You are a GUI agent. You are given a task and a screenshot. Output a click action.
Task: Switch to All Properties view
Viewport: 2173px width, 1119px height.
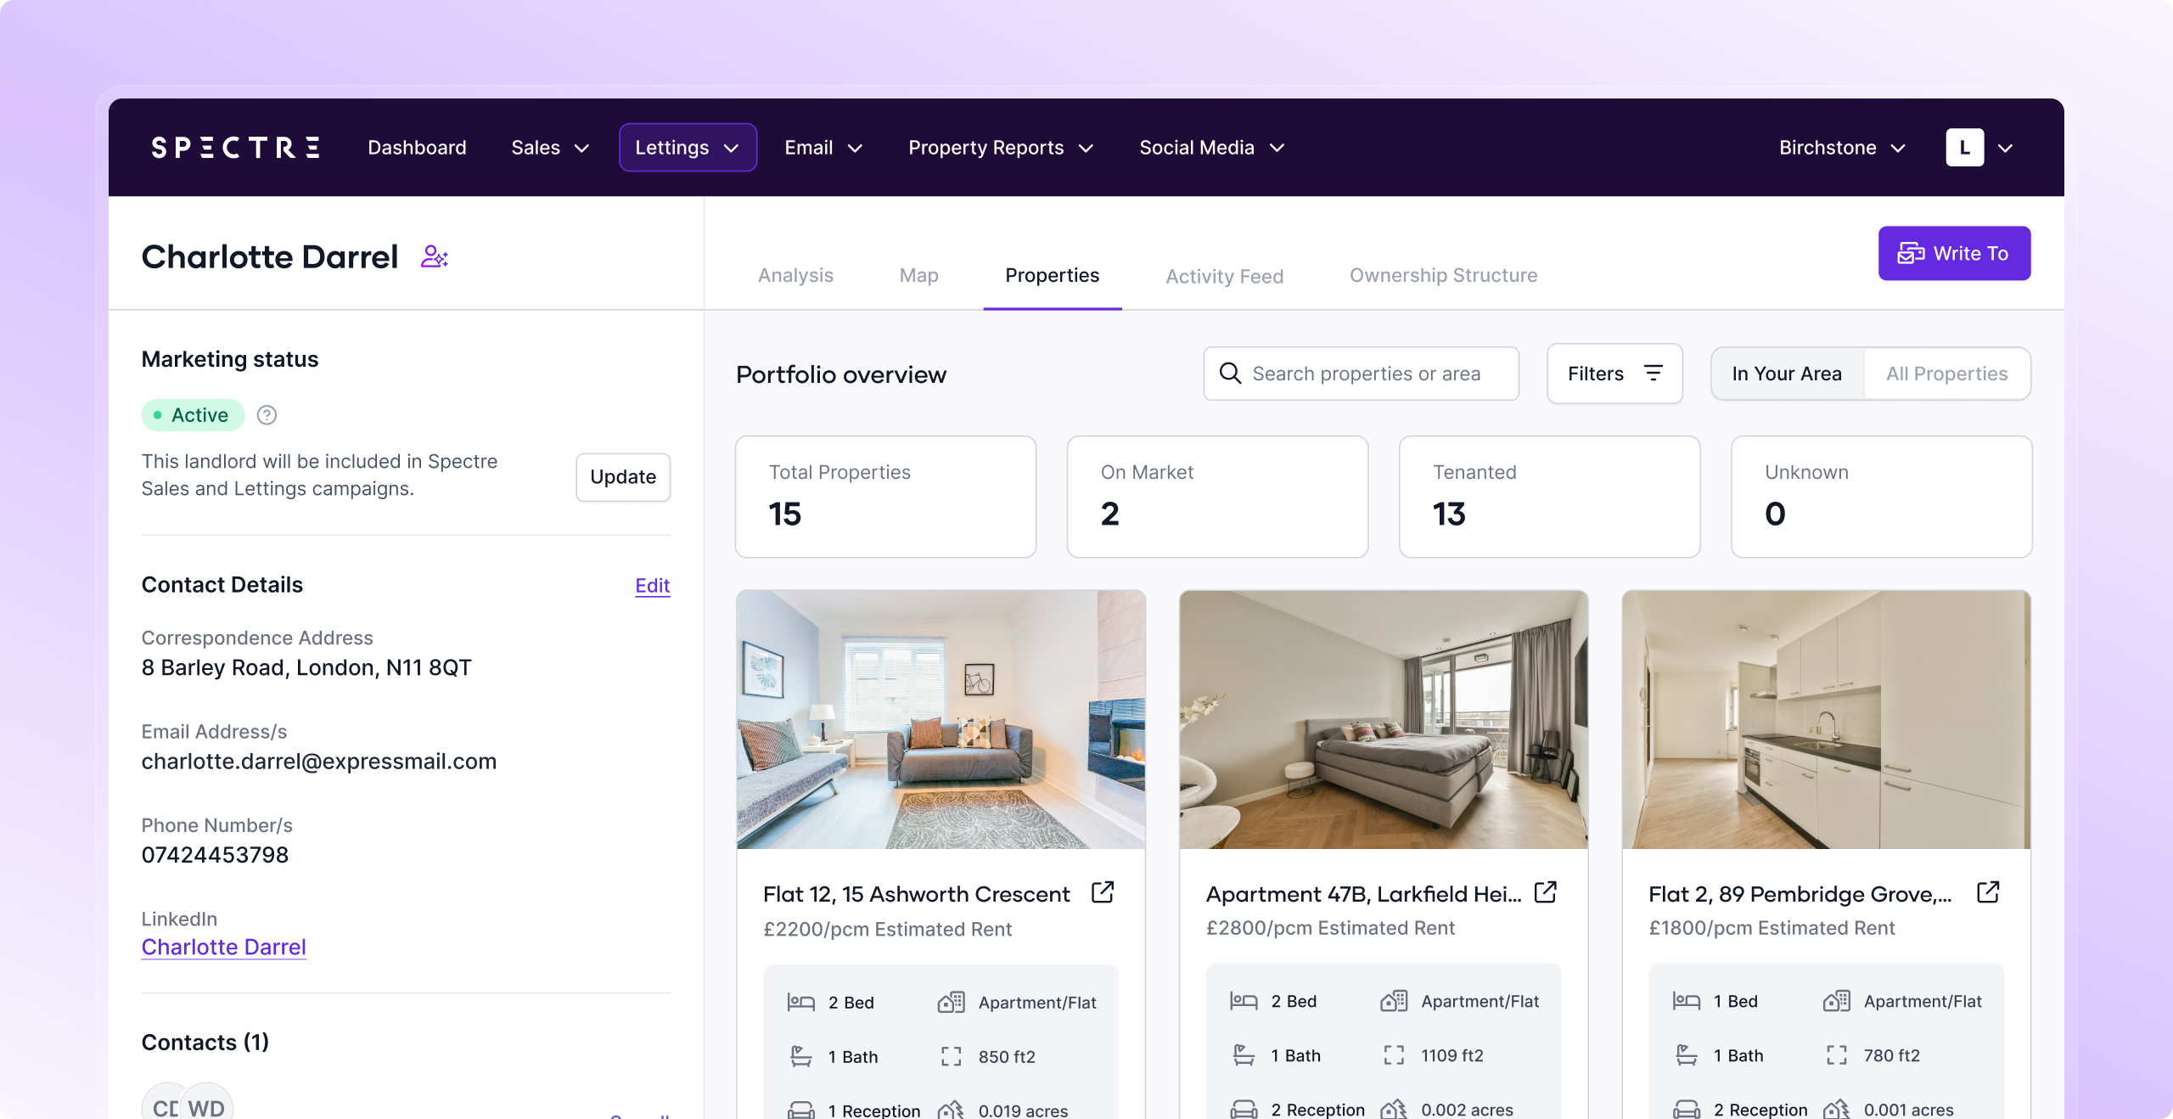[x=1946, y=374]
